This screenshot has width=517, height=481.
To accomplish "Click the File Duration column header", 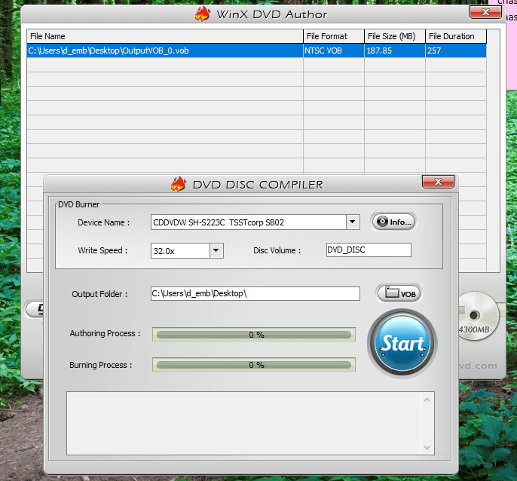I will [x=456, y=36].
